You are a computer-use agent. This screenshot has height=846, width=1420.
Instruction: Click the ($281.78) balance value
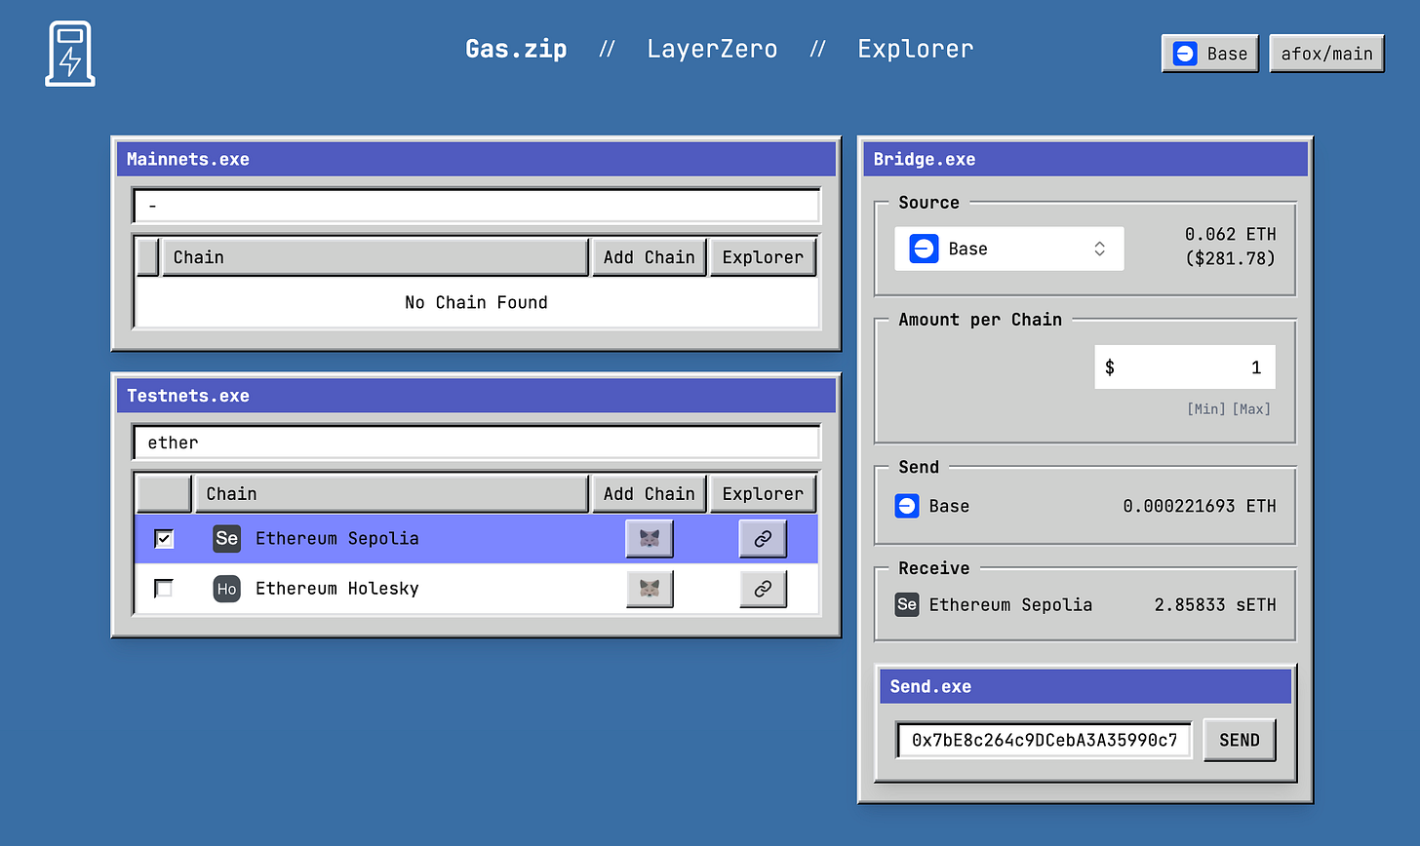click(x=1231, y=258)
